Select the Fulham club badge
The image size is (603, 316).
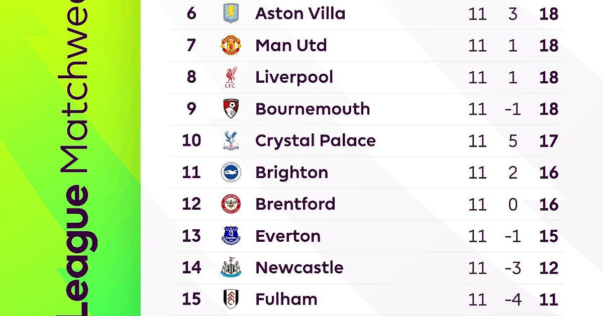click(x=231, y=299)
